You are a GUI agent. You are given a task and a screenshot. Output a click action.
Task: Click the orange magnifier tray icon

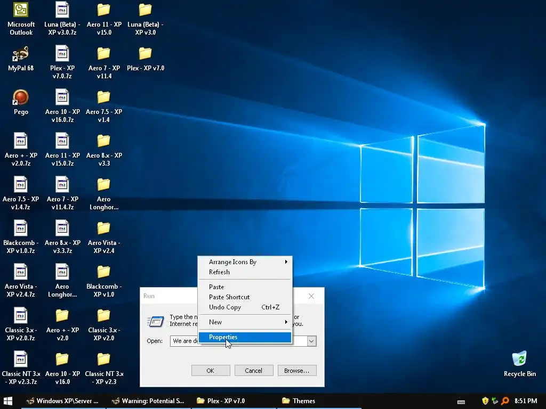pos(505,401)
